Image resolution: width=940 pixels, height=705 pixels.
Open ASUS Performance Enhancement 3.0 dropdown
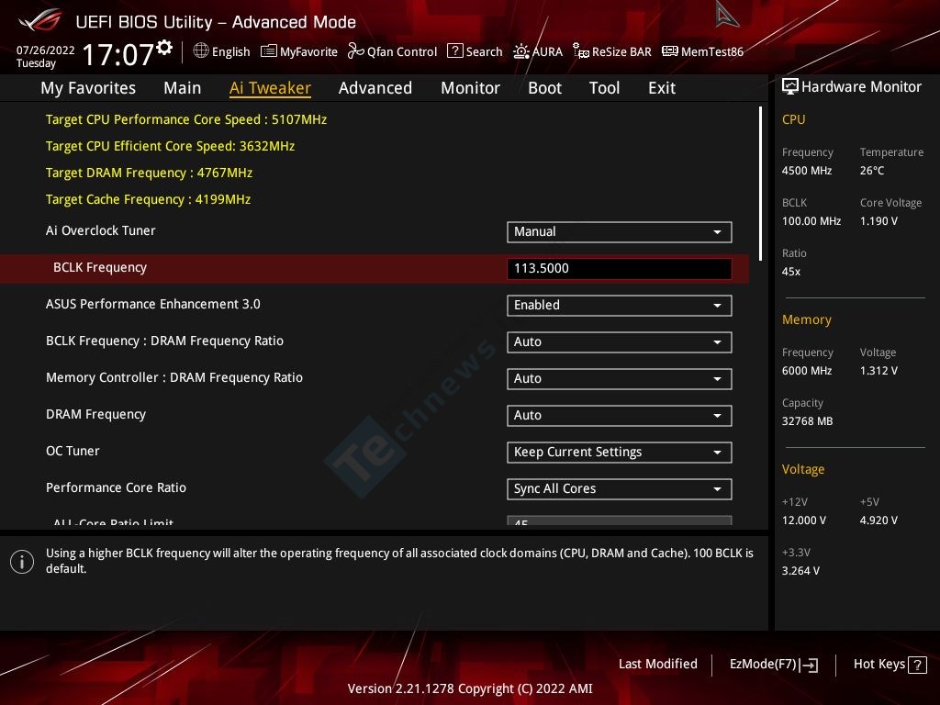click(620, 305)
